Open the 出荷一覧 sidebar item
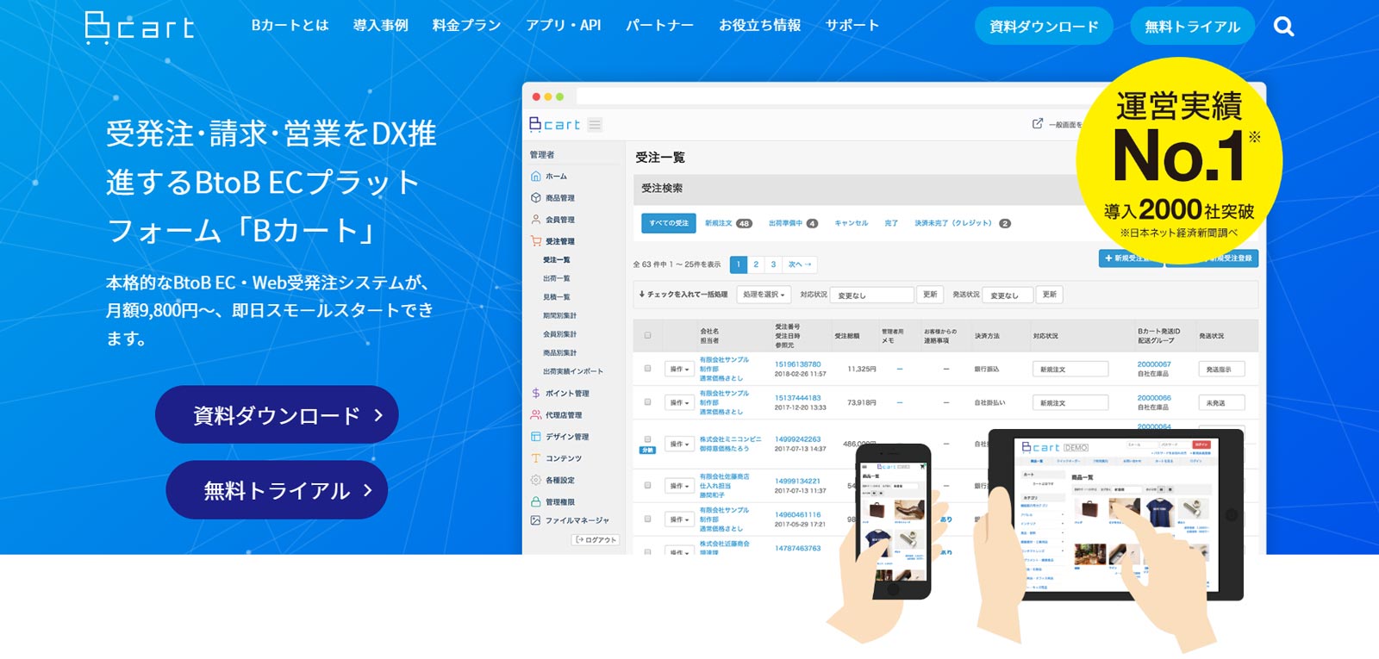The image size is (1379, 659). [x=556, y=278]
